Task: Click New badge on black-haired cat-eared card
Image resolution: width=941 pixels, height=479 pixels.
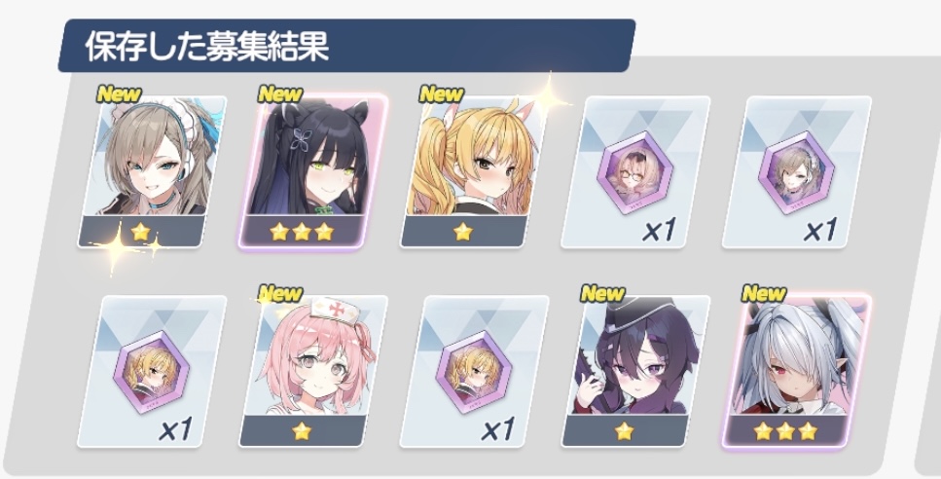Action: point(280,93)
